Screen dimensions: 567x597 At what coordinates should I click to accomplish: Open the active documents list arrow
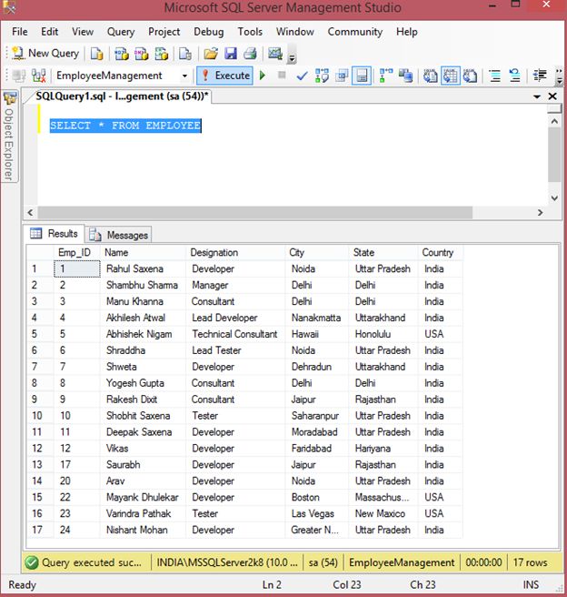click(x=537, y=96)
